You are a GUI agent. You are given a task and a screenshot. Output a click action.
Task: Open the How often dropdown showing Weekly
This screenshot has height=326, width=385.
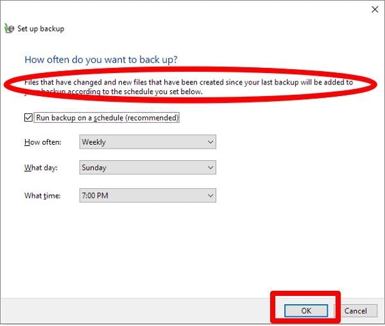coord(148,142)
